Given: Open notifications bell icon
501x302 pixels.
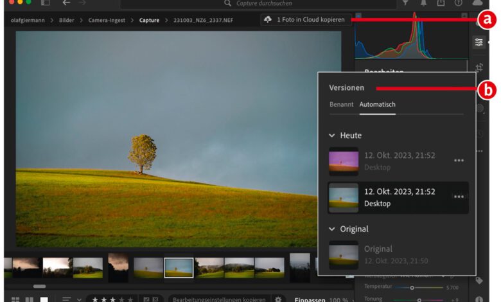Looking at the screenshot, I should click(x=423, y=3).
